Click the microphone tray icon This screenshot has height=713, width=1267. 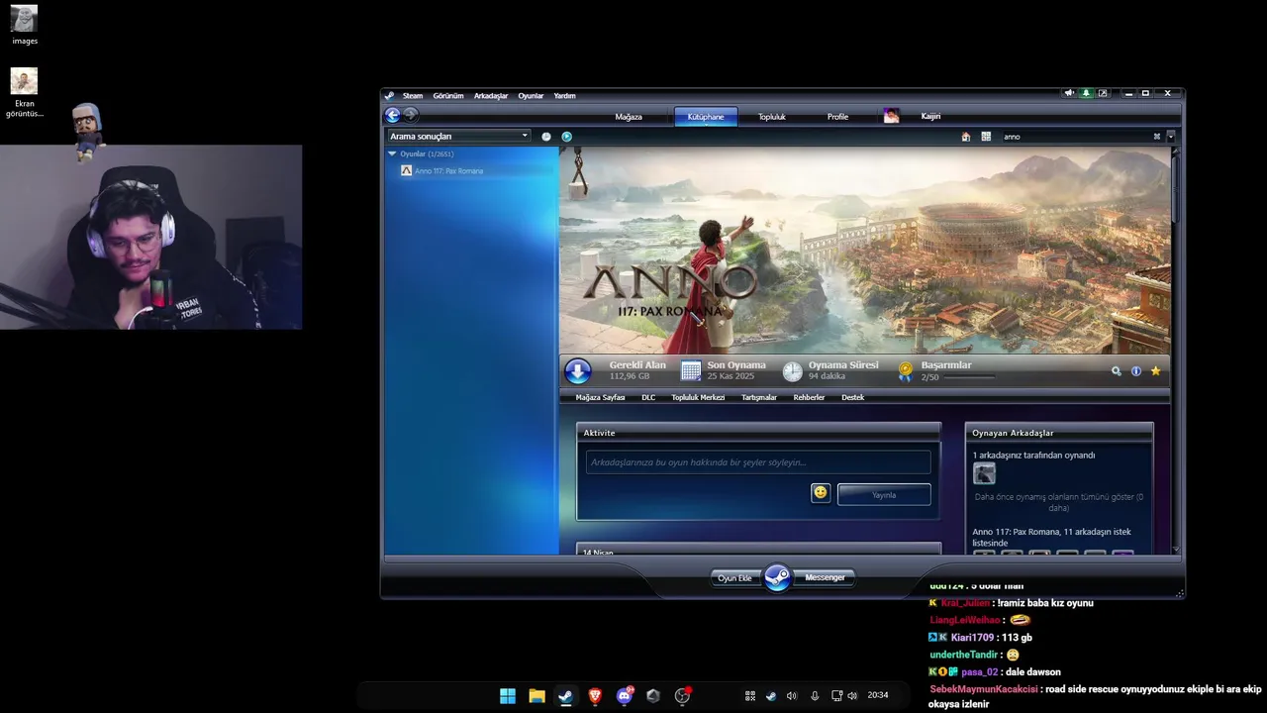(x=815, y=696)
